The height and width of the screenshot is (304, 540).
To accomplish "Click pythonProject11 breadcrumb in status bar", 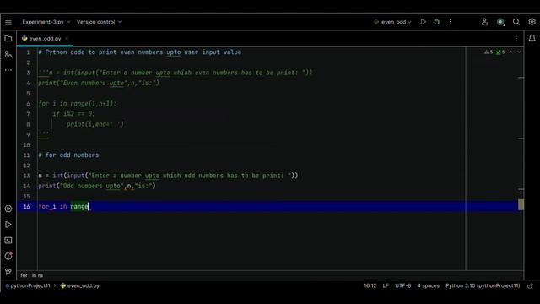I will (x=28, y=285).
